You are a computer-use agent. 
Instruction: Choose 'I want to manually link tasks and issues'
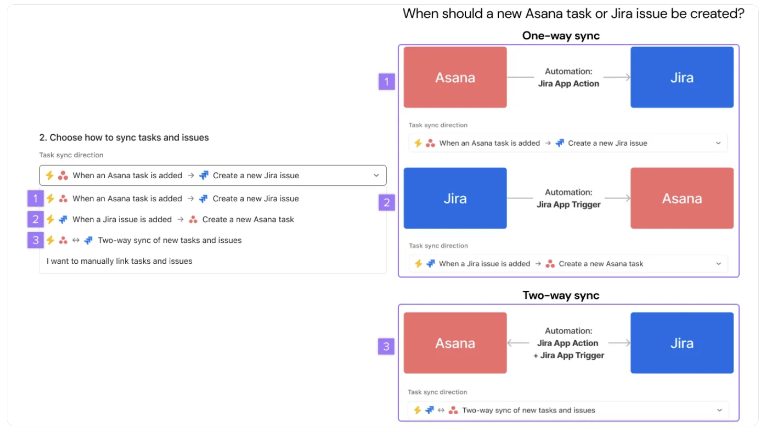119,261
